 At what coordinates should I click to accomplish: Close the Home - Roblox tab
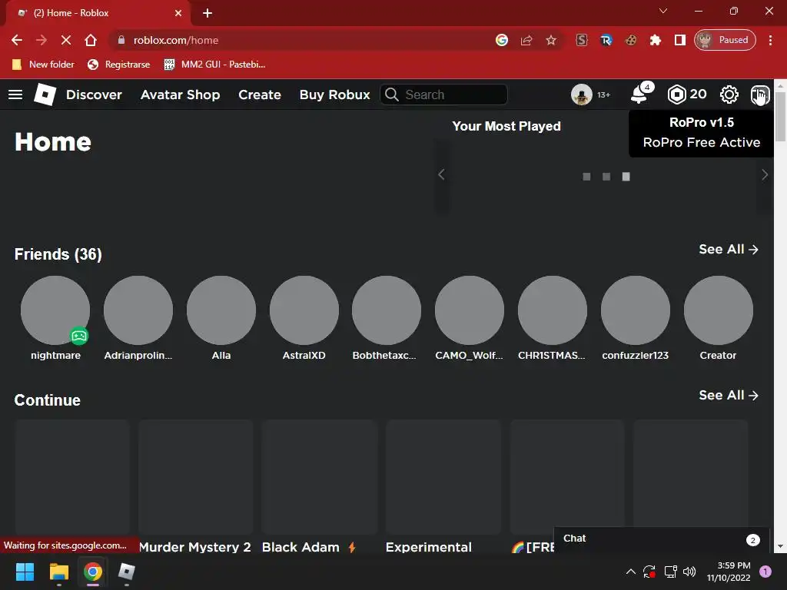point(178,13)
